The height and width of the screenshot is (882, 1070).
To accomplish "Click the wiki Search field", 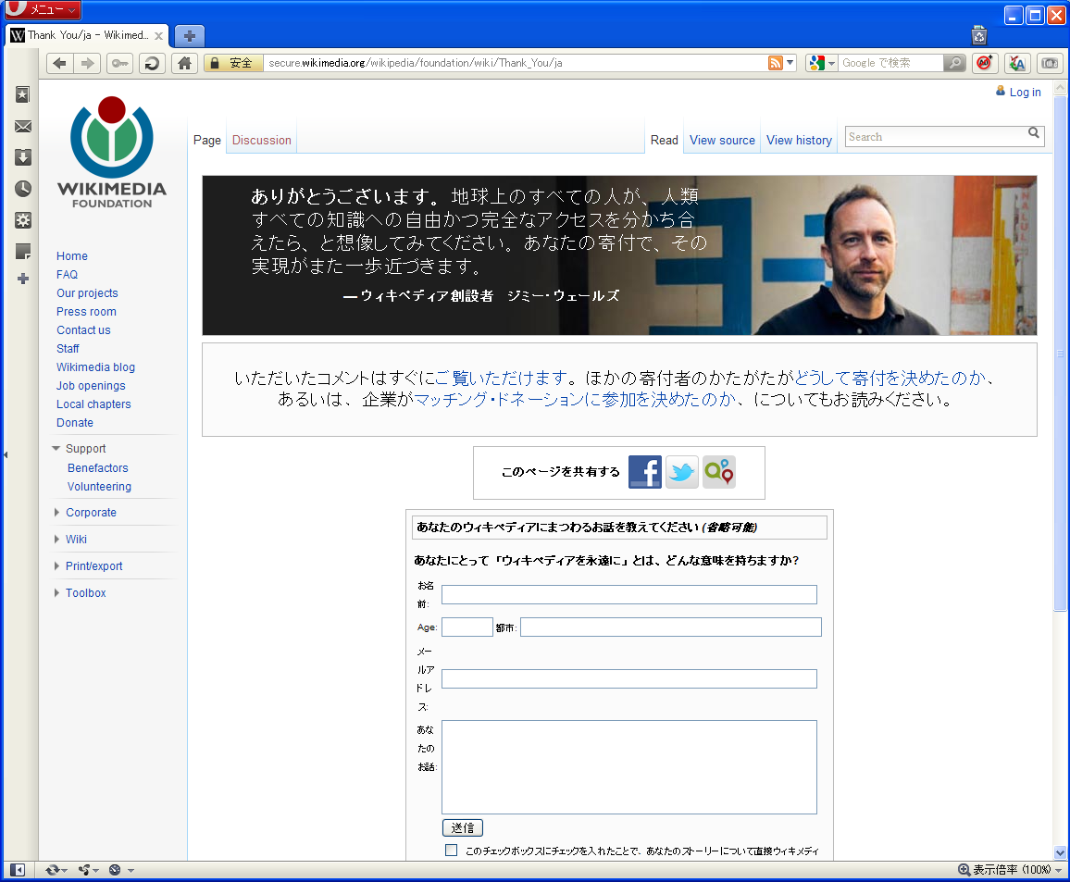I will point(937,136).
